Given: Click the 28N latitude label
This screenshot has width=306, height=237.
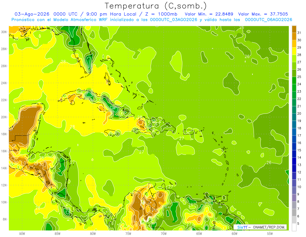Looking at the screenshot, I should coord(4,49).
